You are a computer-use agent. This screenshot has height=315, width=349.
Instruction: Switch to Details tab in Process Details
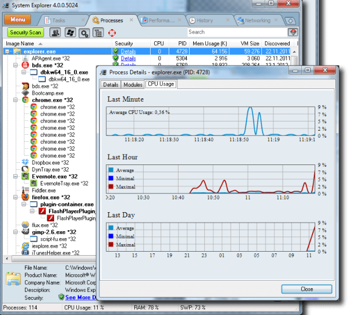111,85
